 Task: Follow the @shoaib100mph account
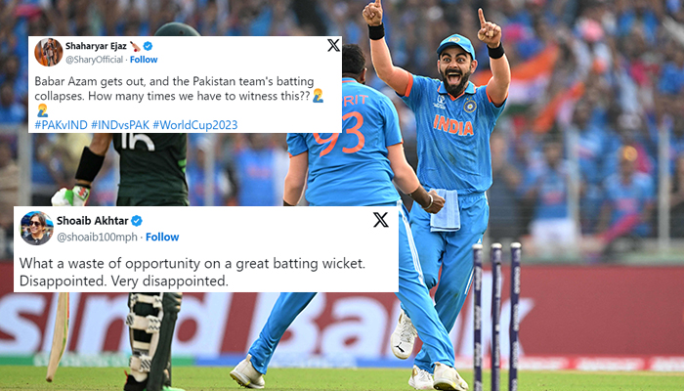point(162,237)
